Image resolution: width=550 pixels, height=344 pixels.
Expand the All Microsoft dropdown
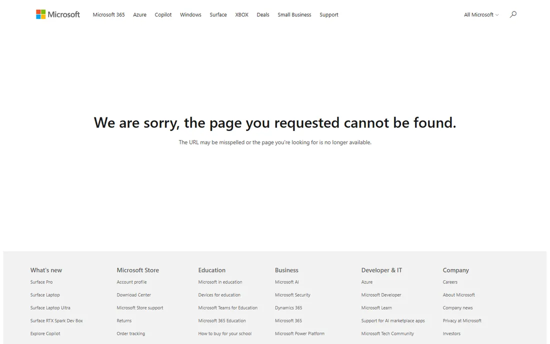(481, 14)
